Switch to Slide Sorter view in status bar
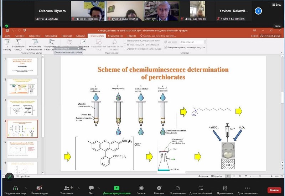 pos(234,176)
